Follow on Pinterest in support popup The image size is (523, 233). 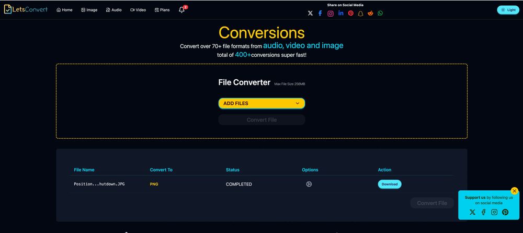pos(505,212)
